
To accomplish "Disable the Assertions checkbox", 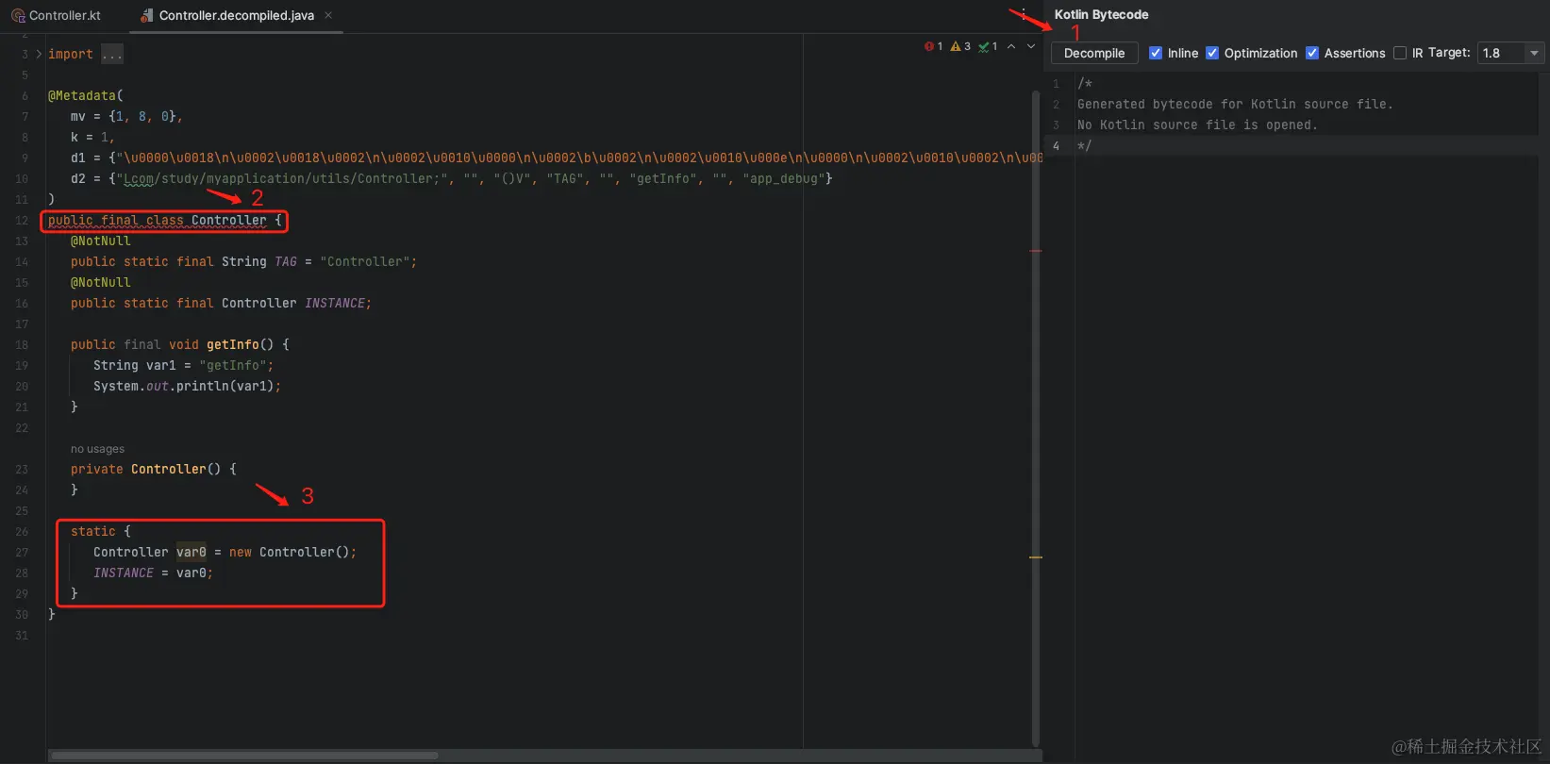I will tap(1312, 53).
